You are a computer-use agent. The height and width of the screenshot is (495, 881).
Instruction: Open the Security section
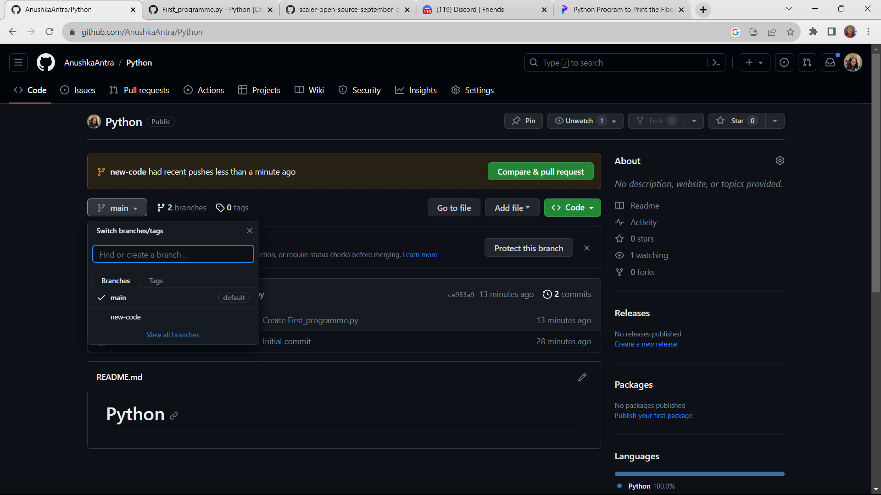(359, 90)
